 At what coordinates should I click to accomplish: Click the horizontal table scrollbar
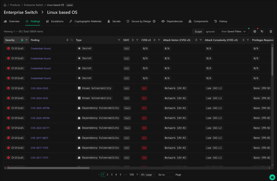[48, 168]
